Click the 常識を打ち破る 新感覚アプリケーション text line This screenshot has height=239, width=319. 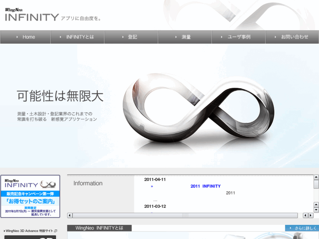click(57, 119)
